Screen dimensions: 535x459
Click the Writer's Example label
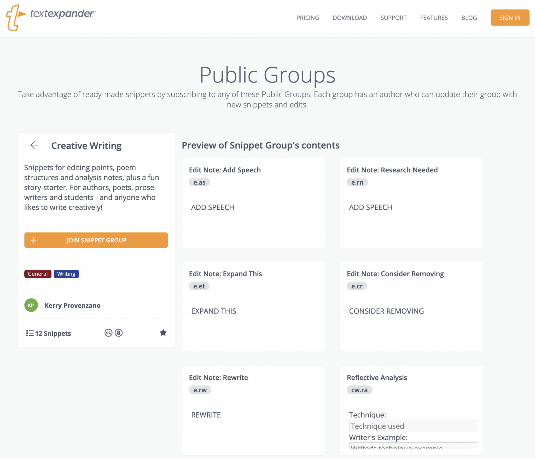click(x=378, y=437)
